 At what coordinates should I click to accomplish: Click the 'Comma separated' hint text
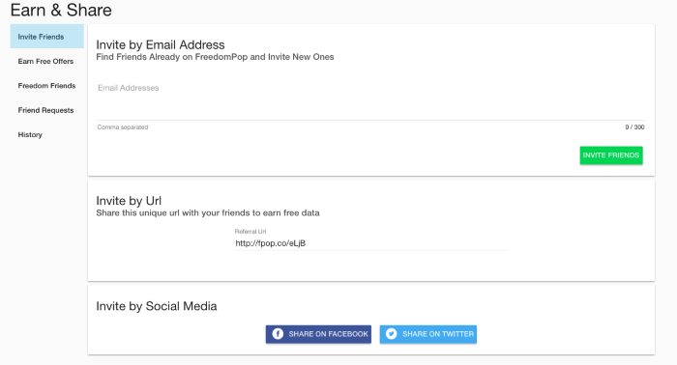click(123, 127)
